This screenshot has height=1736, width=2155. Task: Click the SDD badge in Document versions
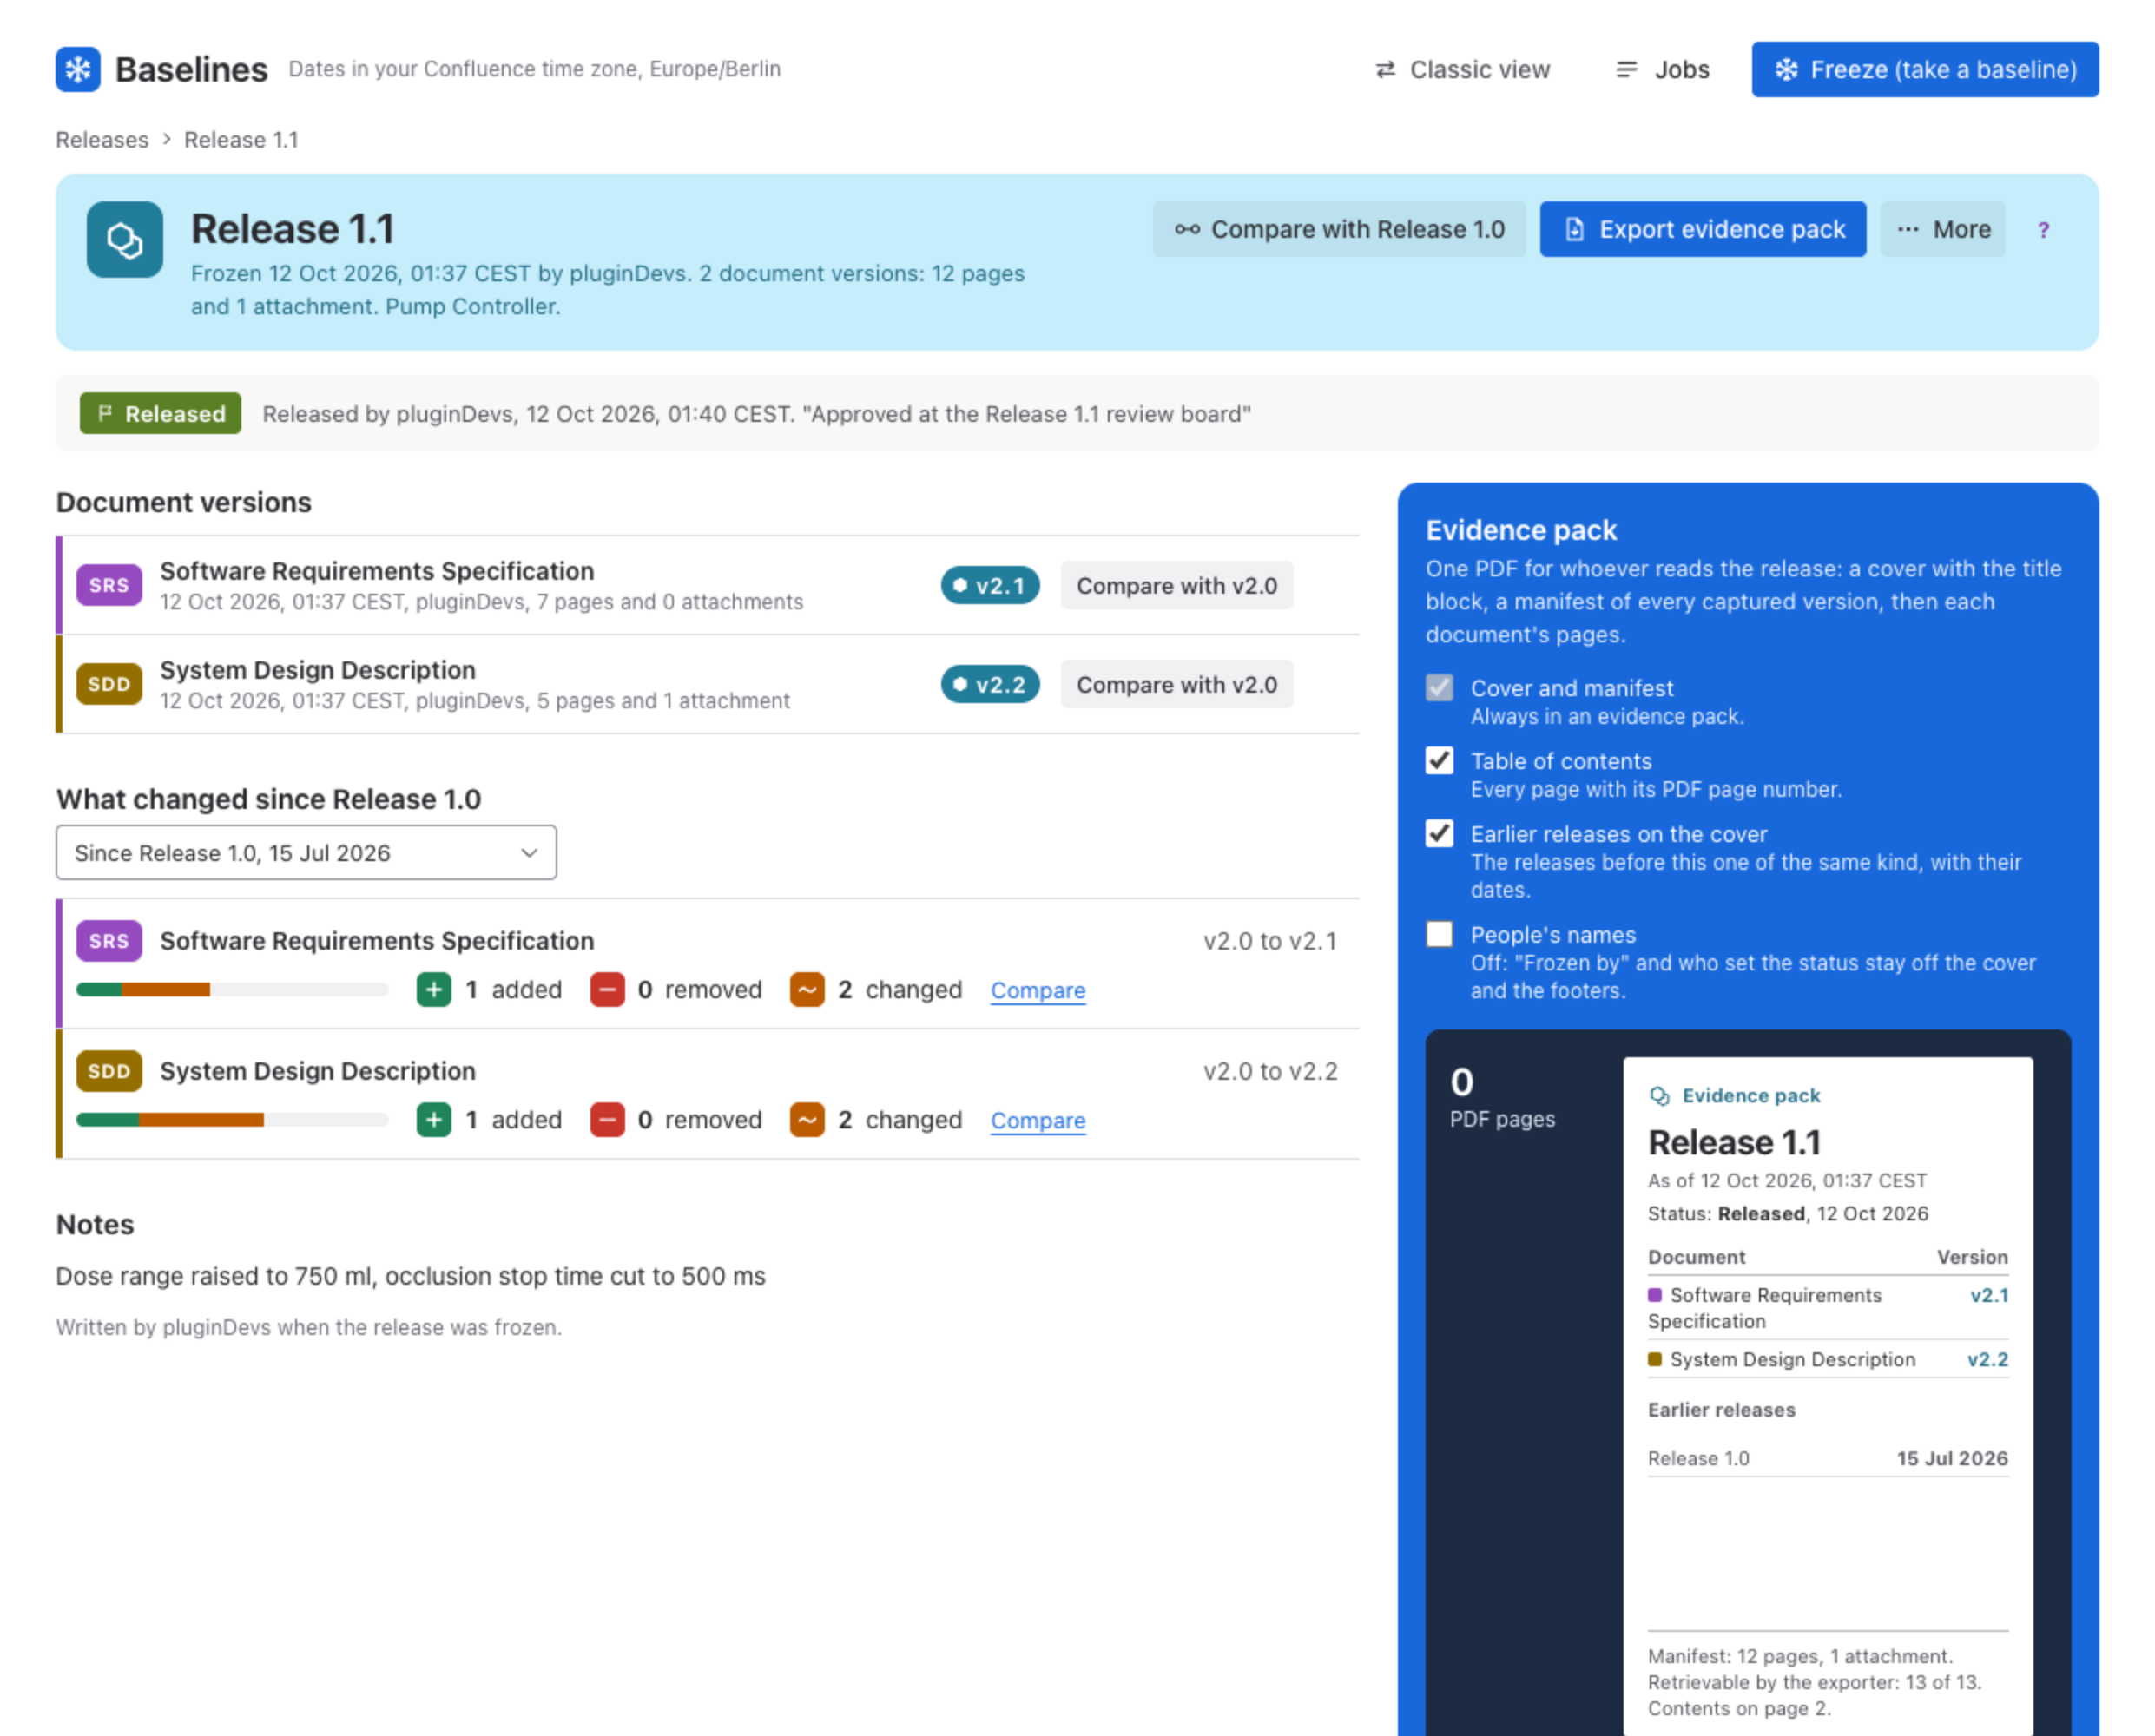[x=109, y=684]
